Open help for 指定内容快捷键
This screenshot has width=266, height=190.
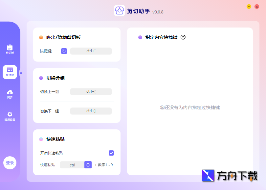[x=183, y=37]
